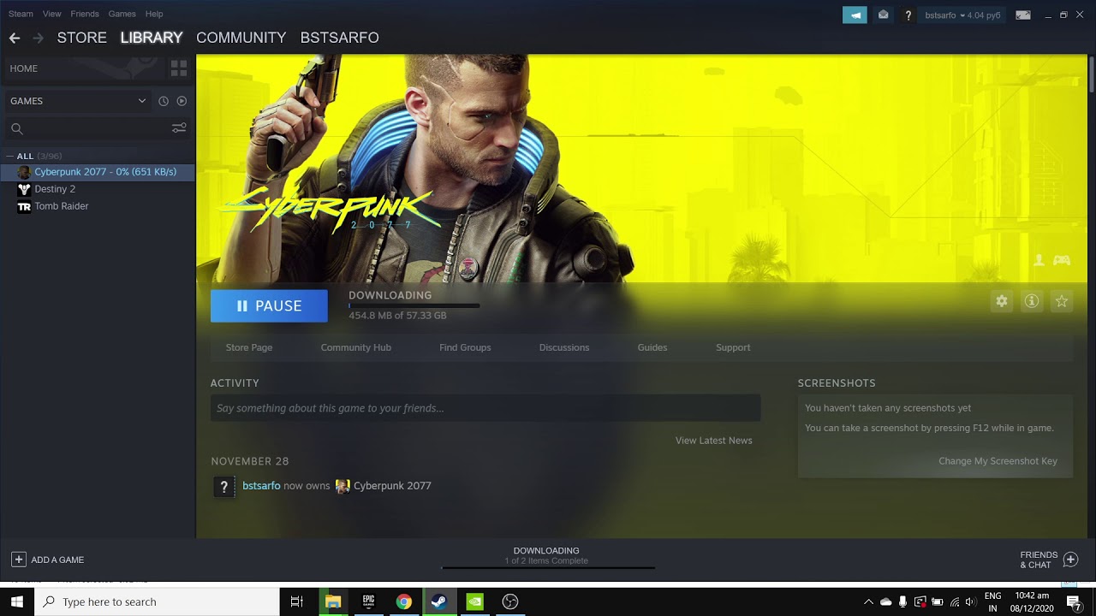Open downloads via bottom DOWNLOADING bar
Image resolution: width=1096 pixels, height=616 pixels.
pyautogui.click(x=547, y=557)
